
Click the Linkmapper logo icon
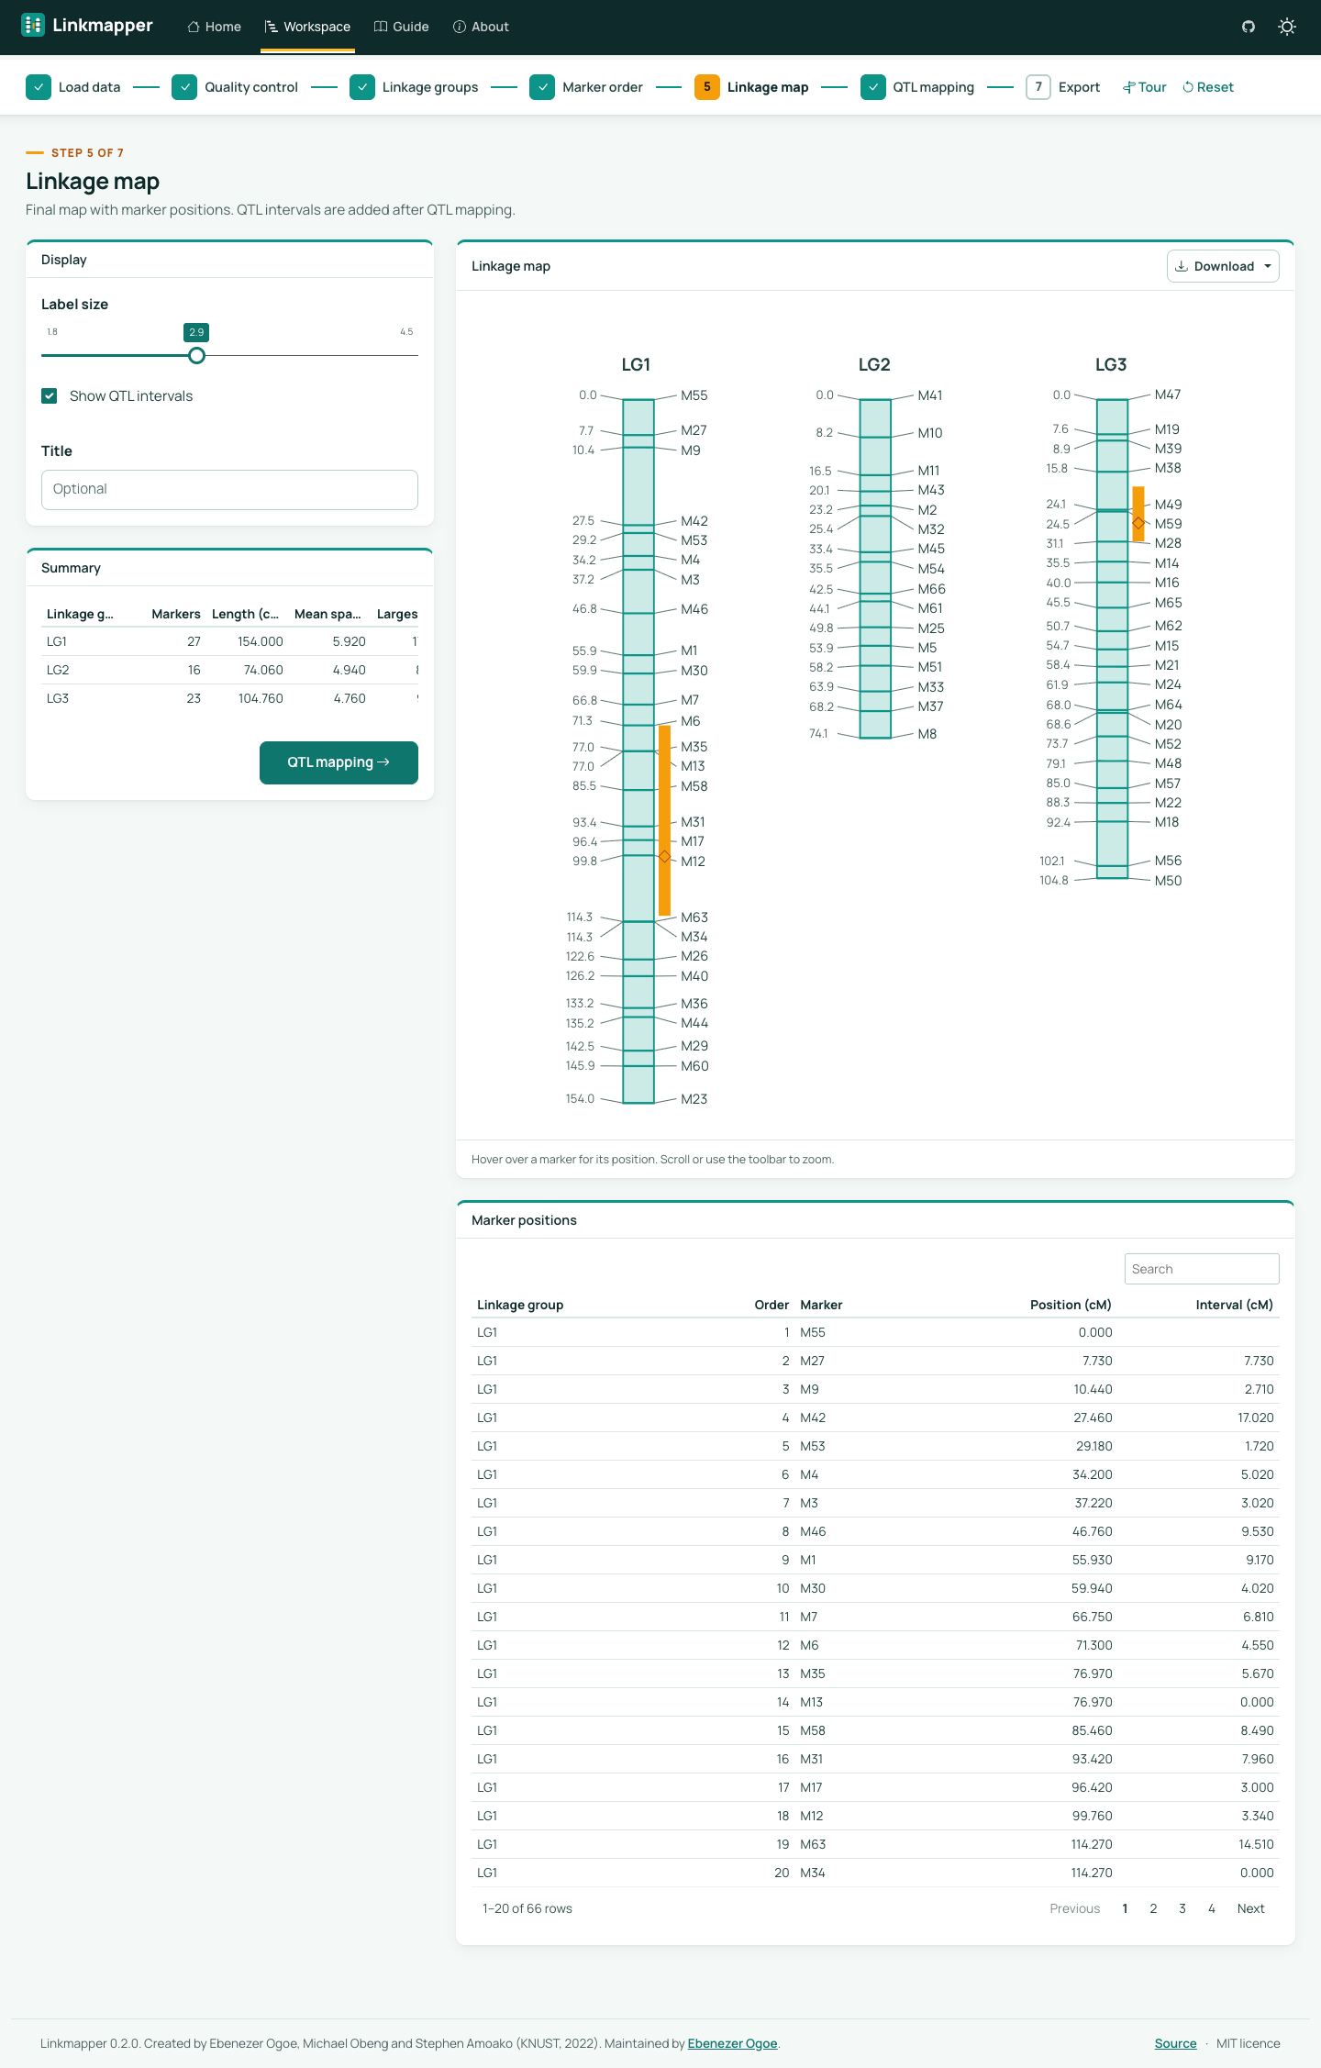[33, 26]
